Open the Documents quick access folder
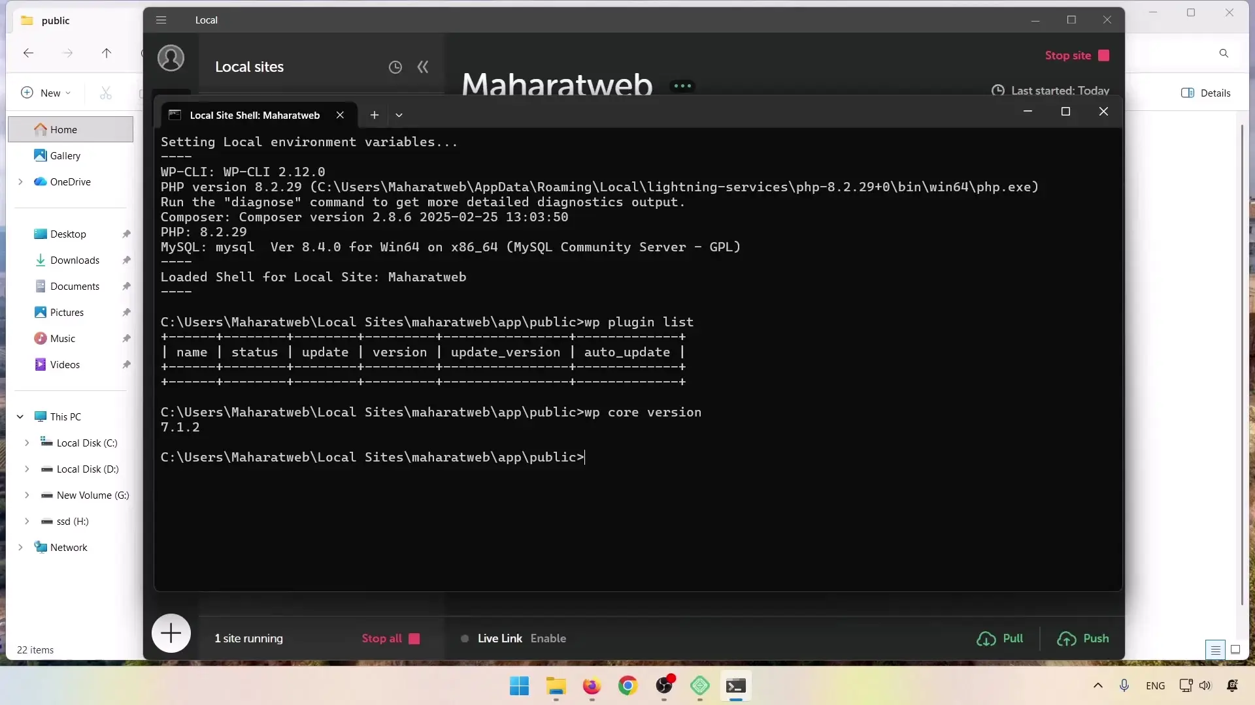This screenshot has width=1255, height=705. [75, 286]
